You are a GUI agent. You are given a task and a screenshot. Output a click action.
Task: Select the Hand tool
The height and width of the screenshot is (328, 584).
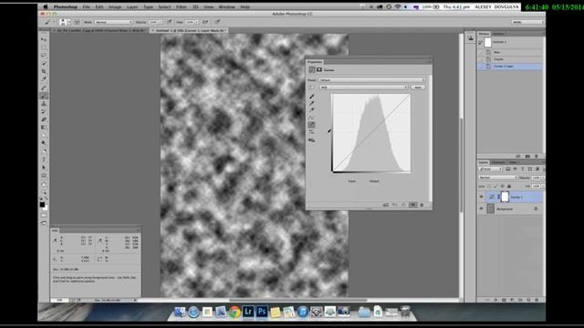44,184
